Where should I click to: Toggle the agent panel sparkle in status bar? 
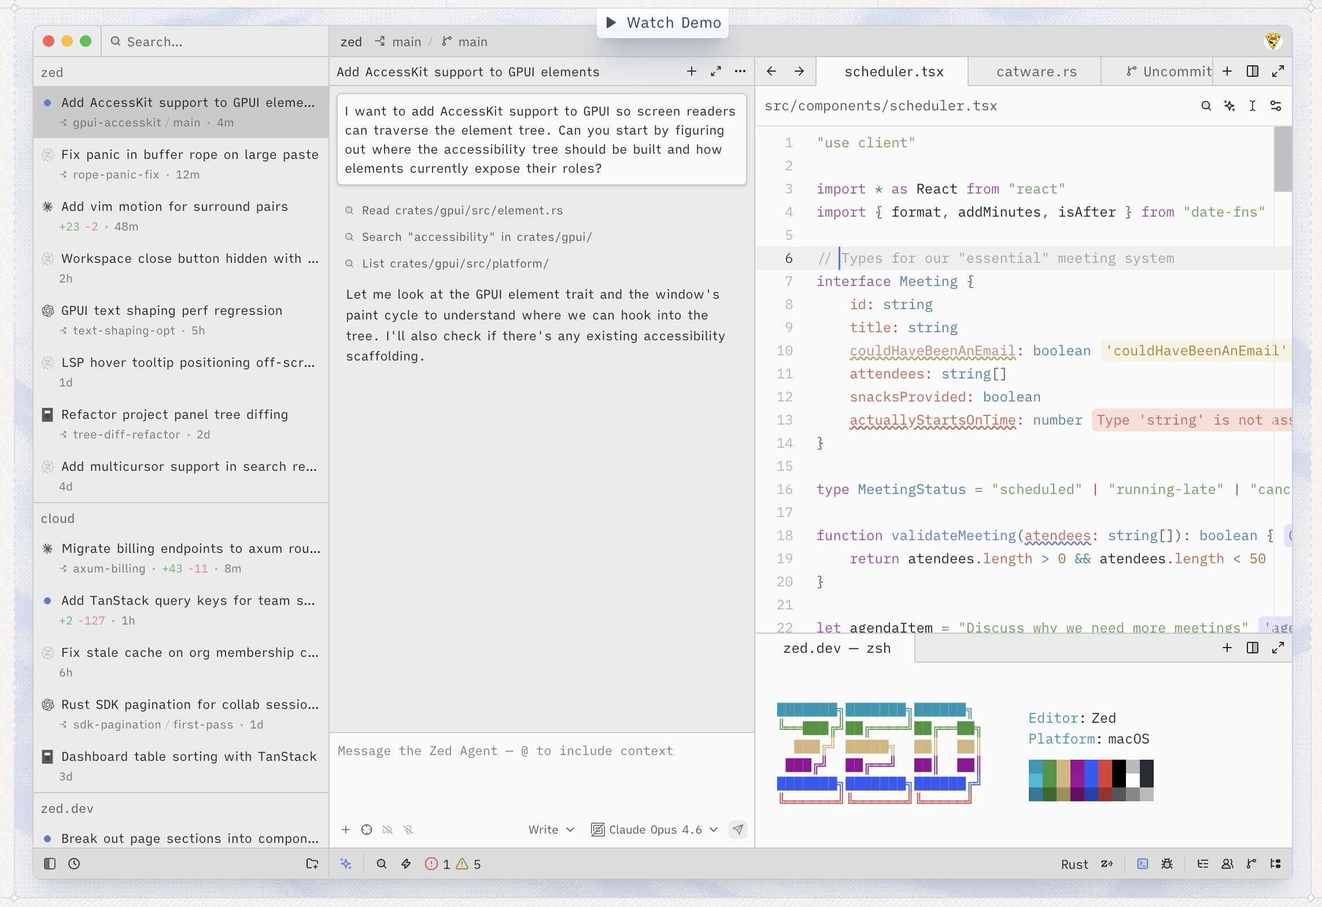[x=346, y=864]
